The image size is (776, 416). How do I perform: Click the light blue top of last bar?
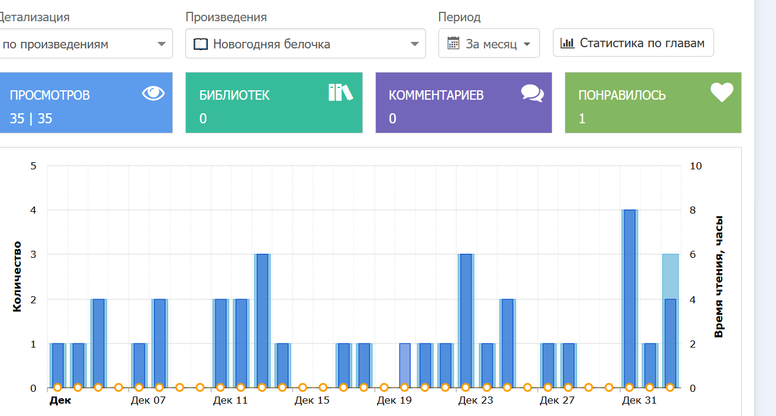pyautogui.click(x=670, y=276)
